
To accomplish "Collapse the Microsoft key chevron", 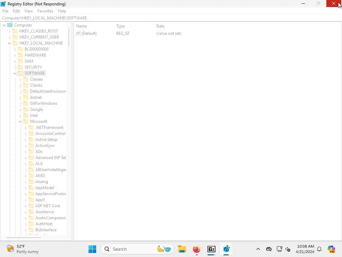I will click(x=20, y=121).
